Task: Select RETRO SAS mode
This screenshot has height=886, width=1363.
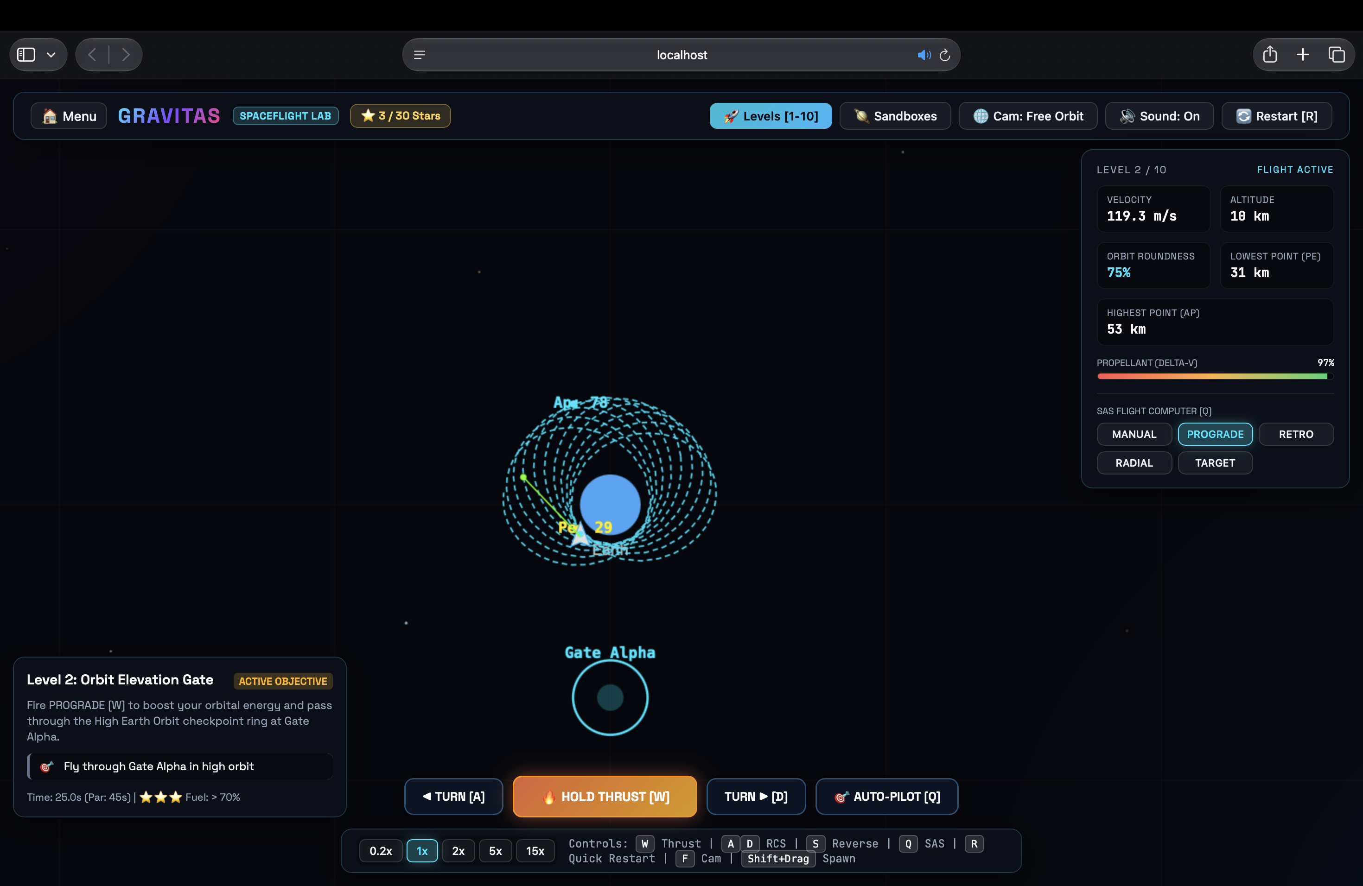Action: (x=1296, y=434)
